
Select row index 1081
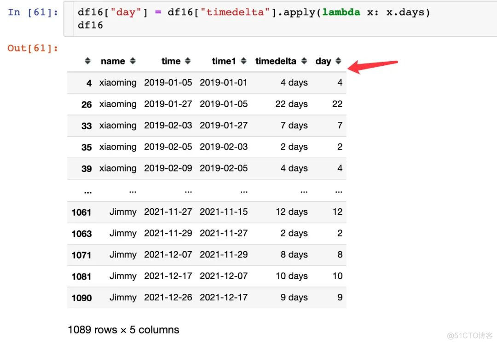[81, 276]
